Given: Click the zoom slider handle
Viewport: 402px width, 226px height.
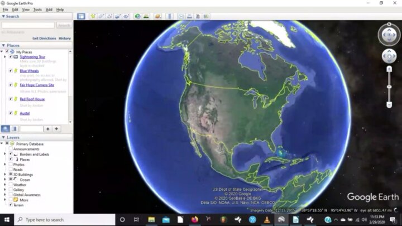Looking at the screenshot, I should point(389,87).
